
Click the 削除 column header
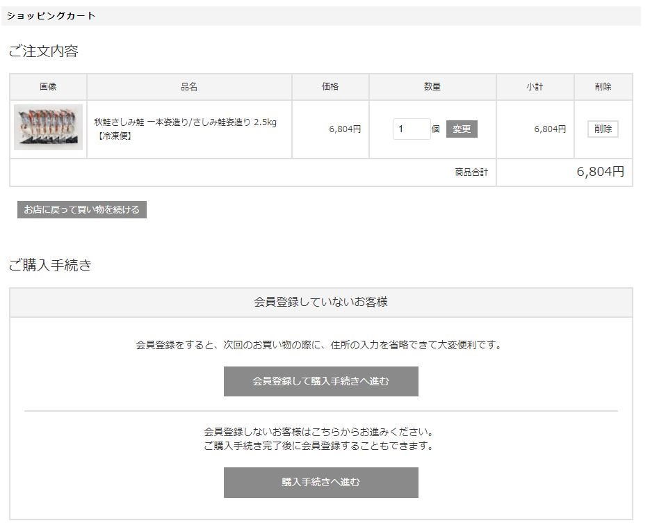(603, 87)
